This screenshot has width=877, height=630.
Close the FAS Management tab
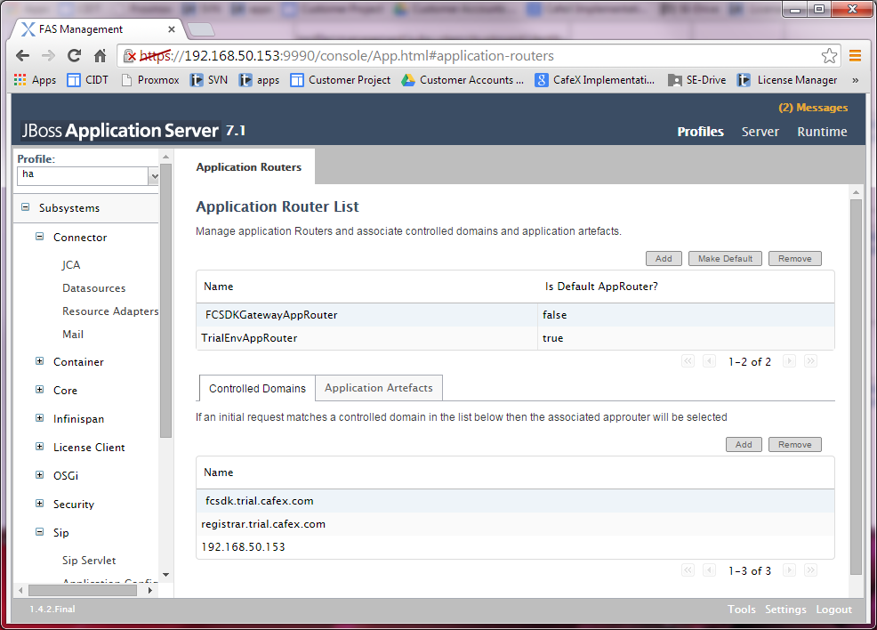(171, 29)
